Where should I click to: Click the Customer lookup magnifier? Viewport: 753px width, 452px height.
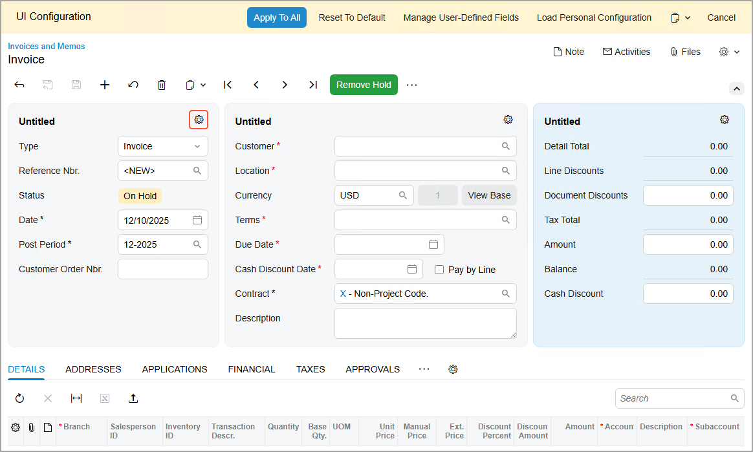[x=506, y=146]
